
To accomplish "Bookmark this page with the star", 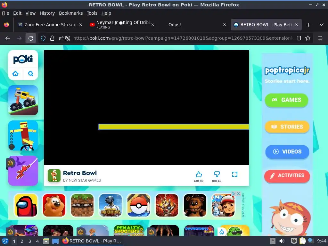I will pyautogui.click(x=308, y=38).
